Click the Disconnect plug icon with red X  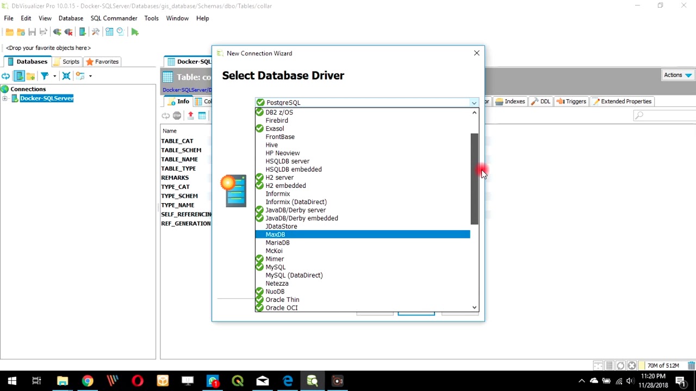69,32
